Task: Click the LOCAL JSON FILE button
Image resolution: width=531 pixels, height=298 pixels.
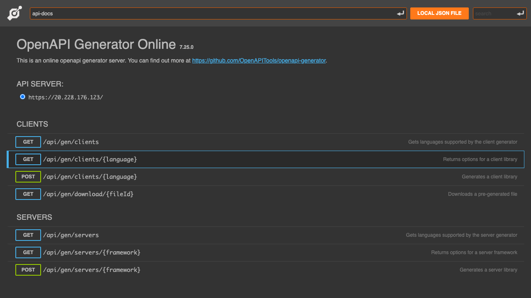Action: point(439,13)
